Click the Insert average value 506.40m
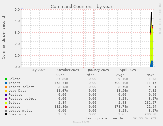163x126 pixels. coord(121,83)
